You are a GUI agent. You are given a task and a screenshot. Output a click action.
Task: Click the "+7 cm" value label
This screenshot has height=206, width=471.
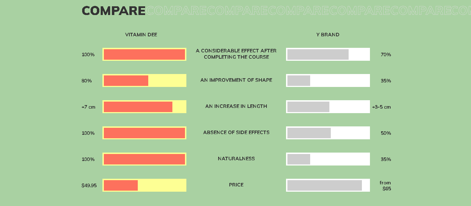(x=88, y=107)
